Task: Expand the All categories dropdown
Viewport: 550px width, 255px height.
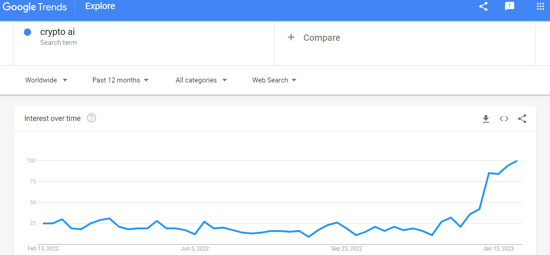Action: click(x=201, y=80)
